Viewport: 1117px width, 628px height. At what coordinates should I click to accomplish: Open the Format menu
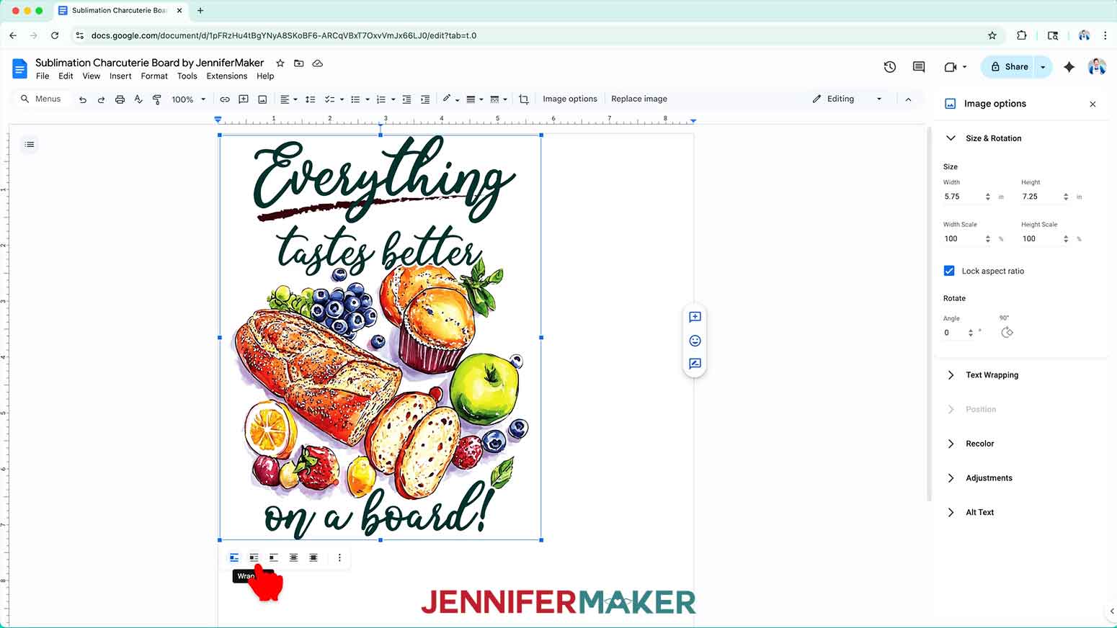pyautogui.click(x=154, y=76)
